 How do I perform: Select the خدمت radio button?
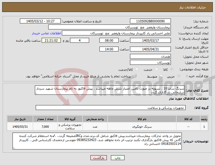tap(156, 69)
